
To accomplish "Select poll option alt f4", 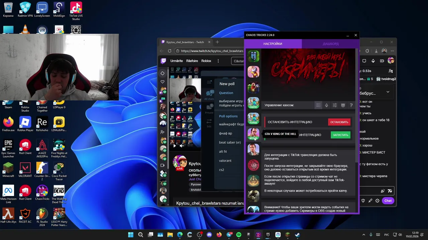I will (223, 151).
